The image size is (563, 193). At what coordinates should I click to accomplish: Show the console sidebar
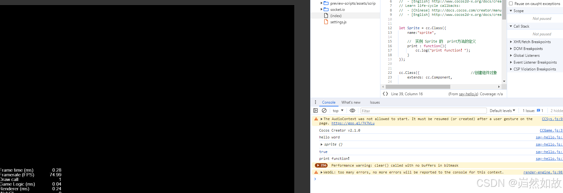[316, 110]
